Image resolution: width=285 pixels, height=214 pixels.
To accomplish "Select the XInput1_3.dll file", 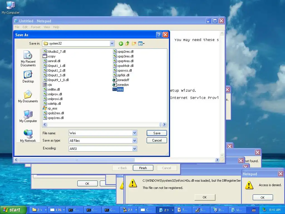I will 54,75.
